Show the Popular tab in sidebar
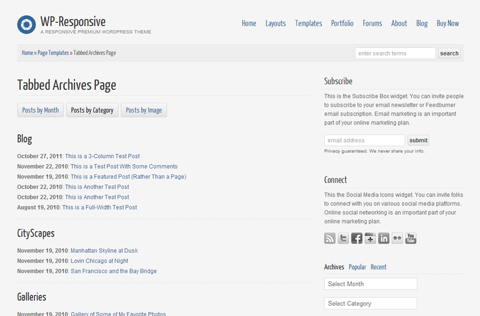The height and width of the screenshot is (316, 480). [x=357, y=267]
